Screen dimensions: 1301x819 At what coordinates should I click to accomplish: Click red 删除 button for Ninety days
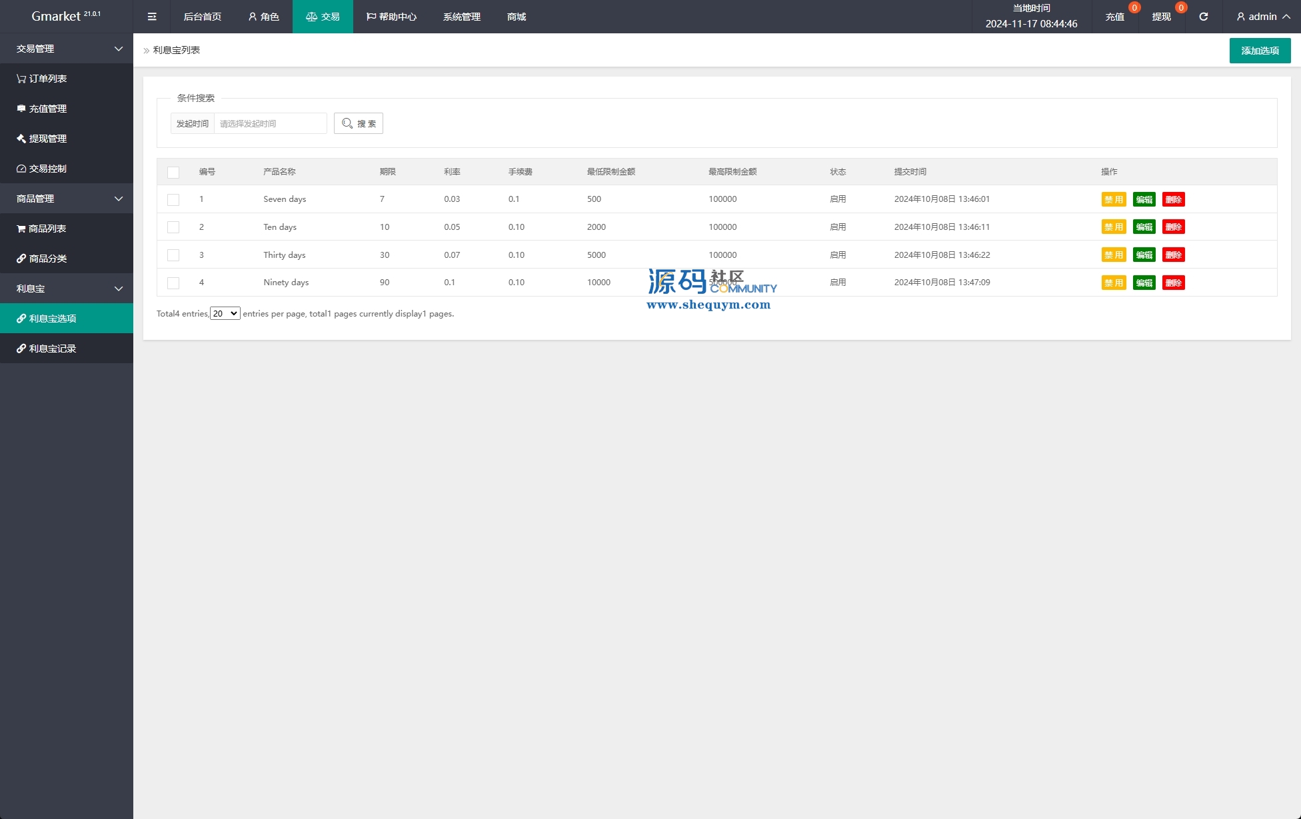click(x=1173, y=283)
